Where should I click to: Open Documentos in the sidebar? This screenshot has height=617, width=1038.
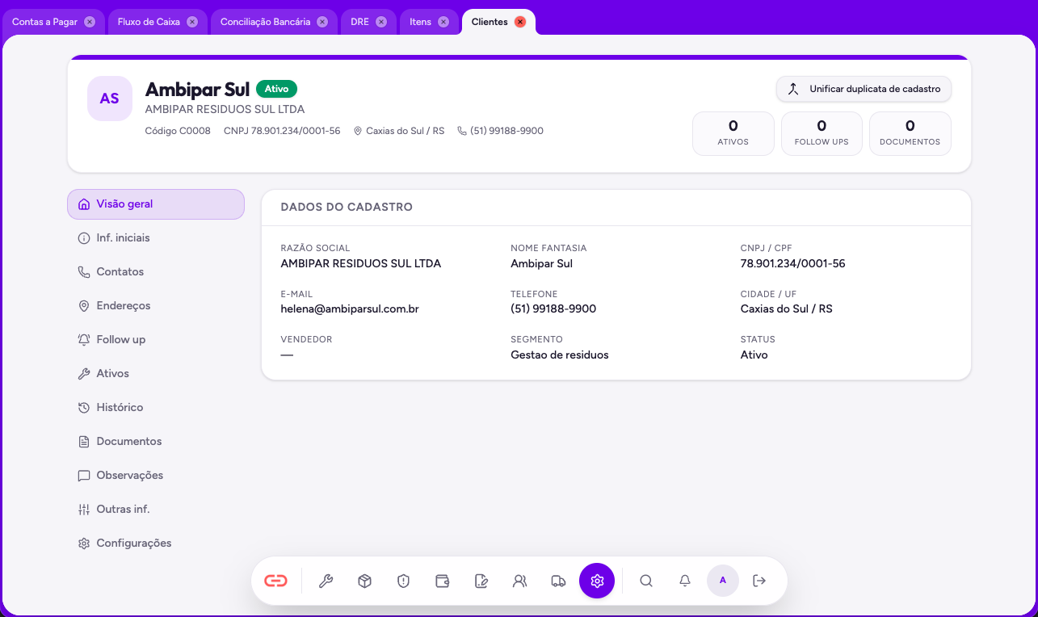pyautogui.click(x=156, y=442)
